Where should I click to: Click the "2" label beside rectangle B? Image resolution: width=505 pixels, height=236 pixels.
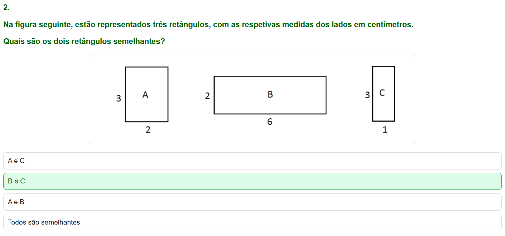click(207, 96)
